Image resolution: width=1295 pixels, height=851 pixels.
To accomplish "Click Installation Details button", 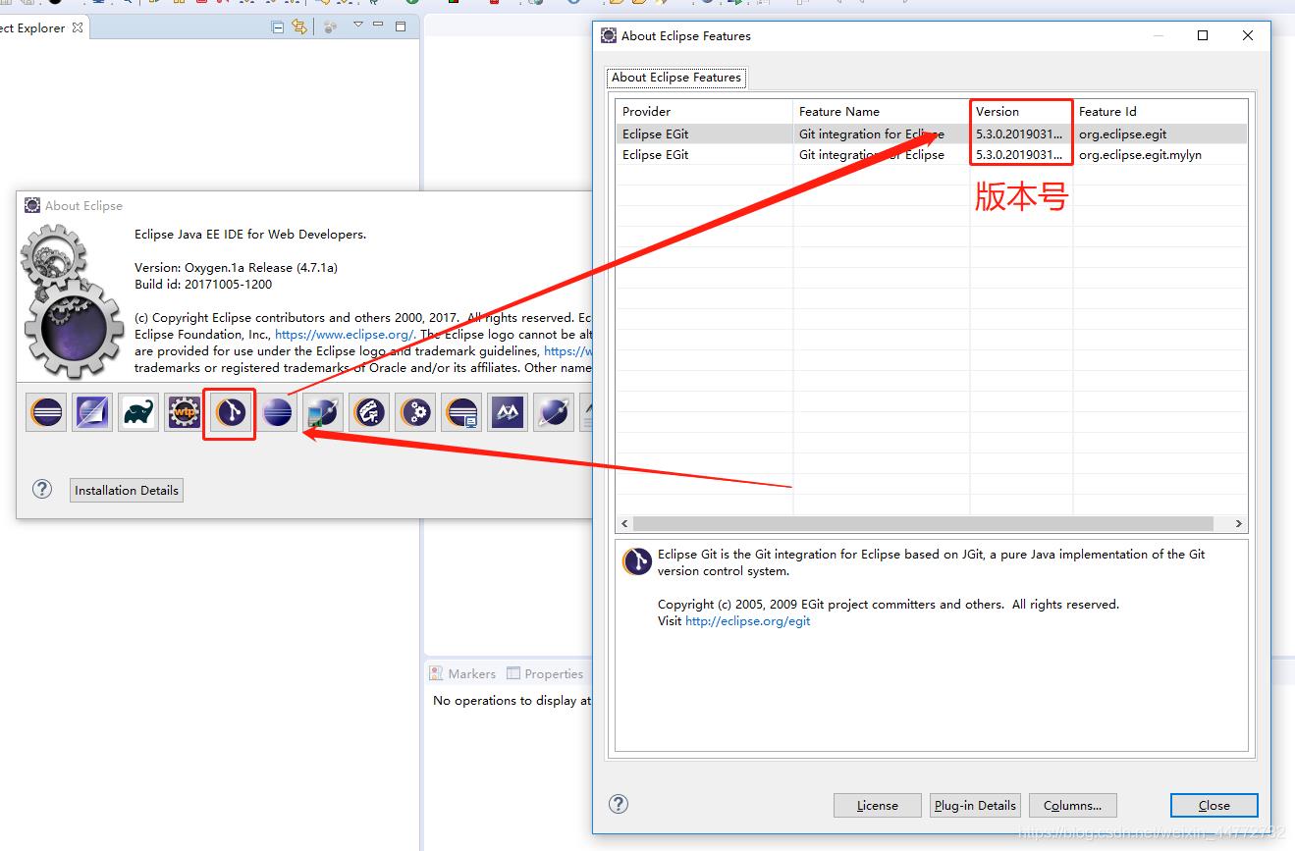I will click(x=127, y=491).
